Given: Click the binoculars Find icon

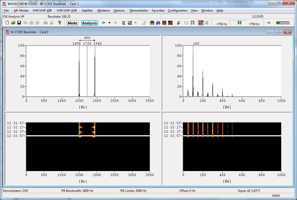Looking at the screenshot, I should tap(45, 23).
